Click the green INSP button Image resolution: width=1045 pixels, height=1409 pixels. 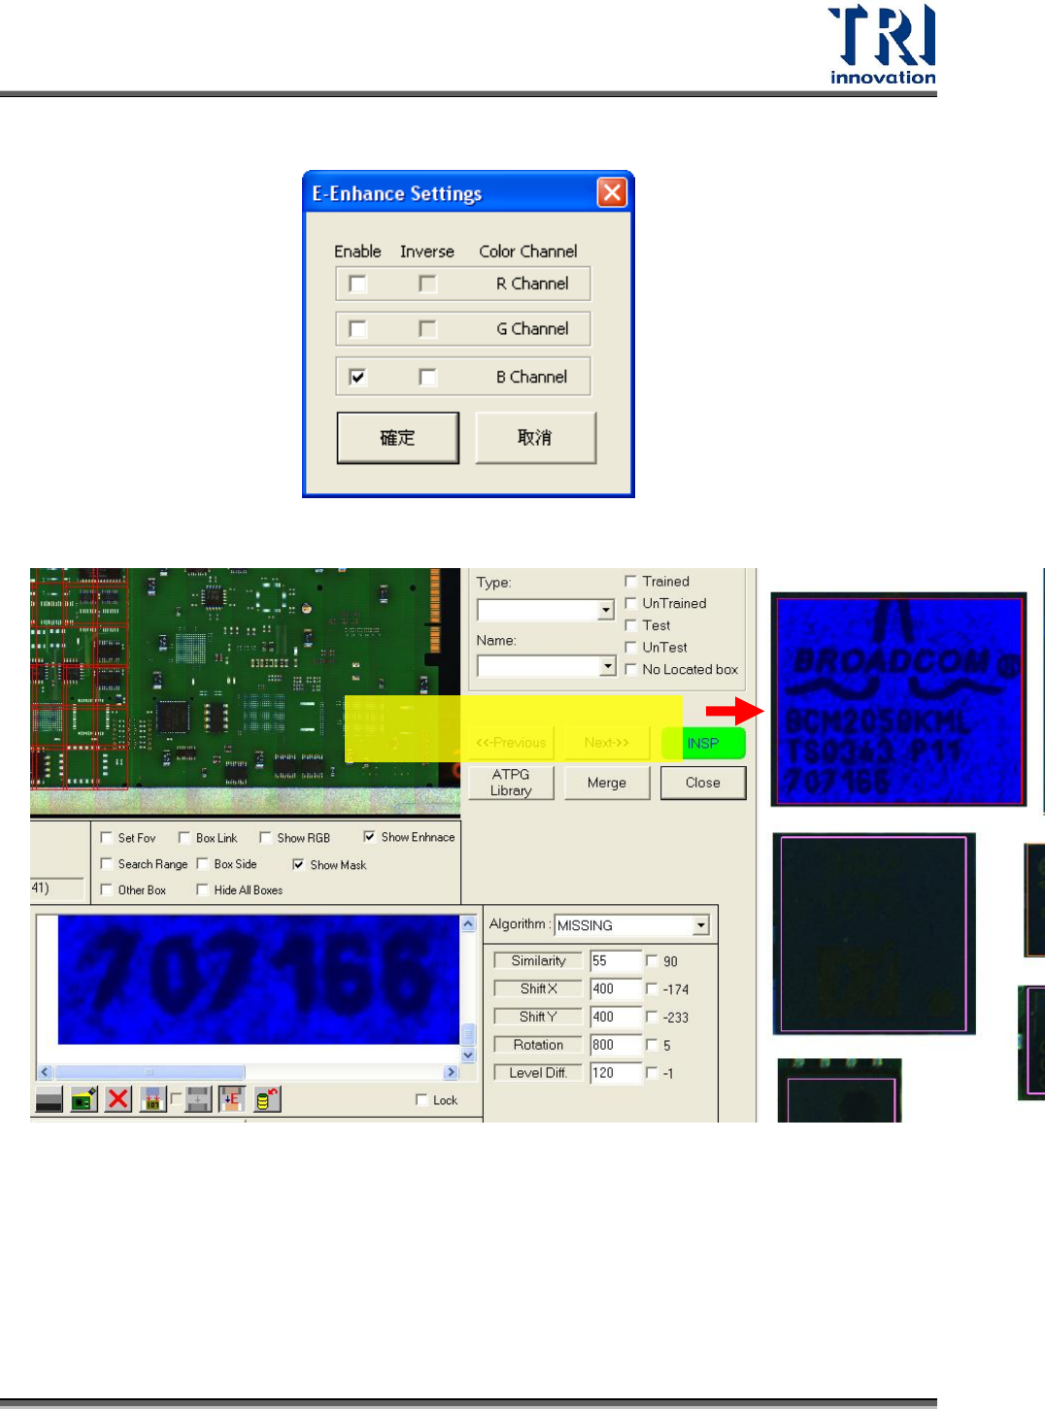click(703, 744)
